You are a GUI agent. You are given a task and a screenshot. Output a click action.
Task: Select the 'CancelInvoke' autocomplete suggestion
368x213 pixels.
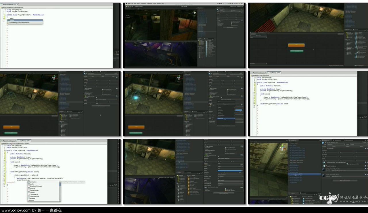34,190
